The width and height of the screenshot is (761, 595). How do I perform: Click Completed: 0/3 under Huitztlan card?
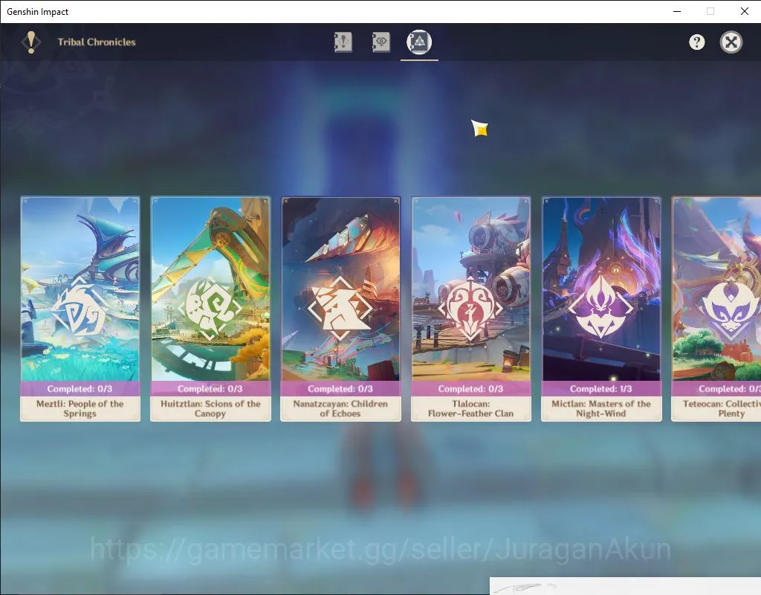210,388
